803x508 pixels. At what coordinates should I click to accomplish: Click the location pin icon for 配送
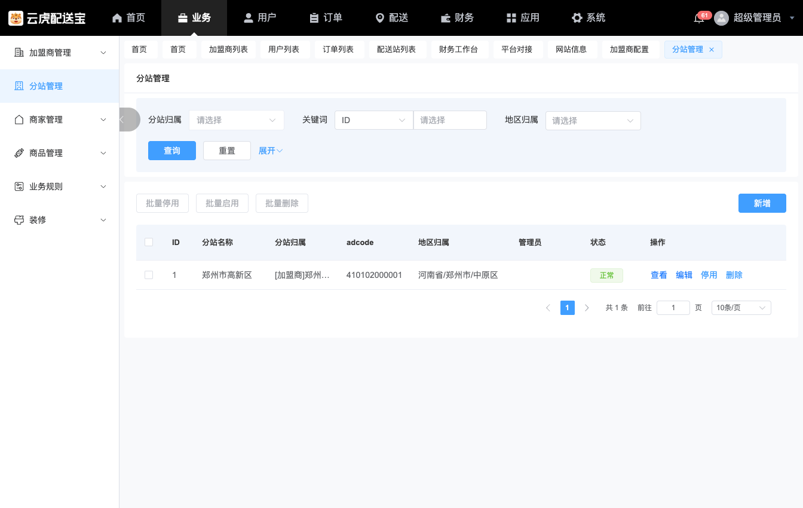point(380,18)
